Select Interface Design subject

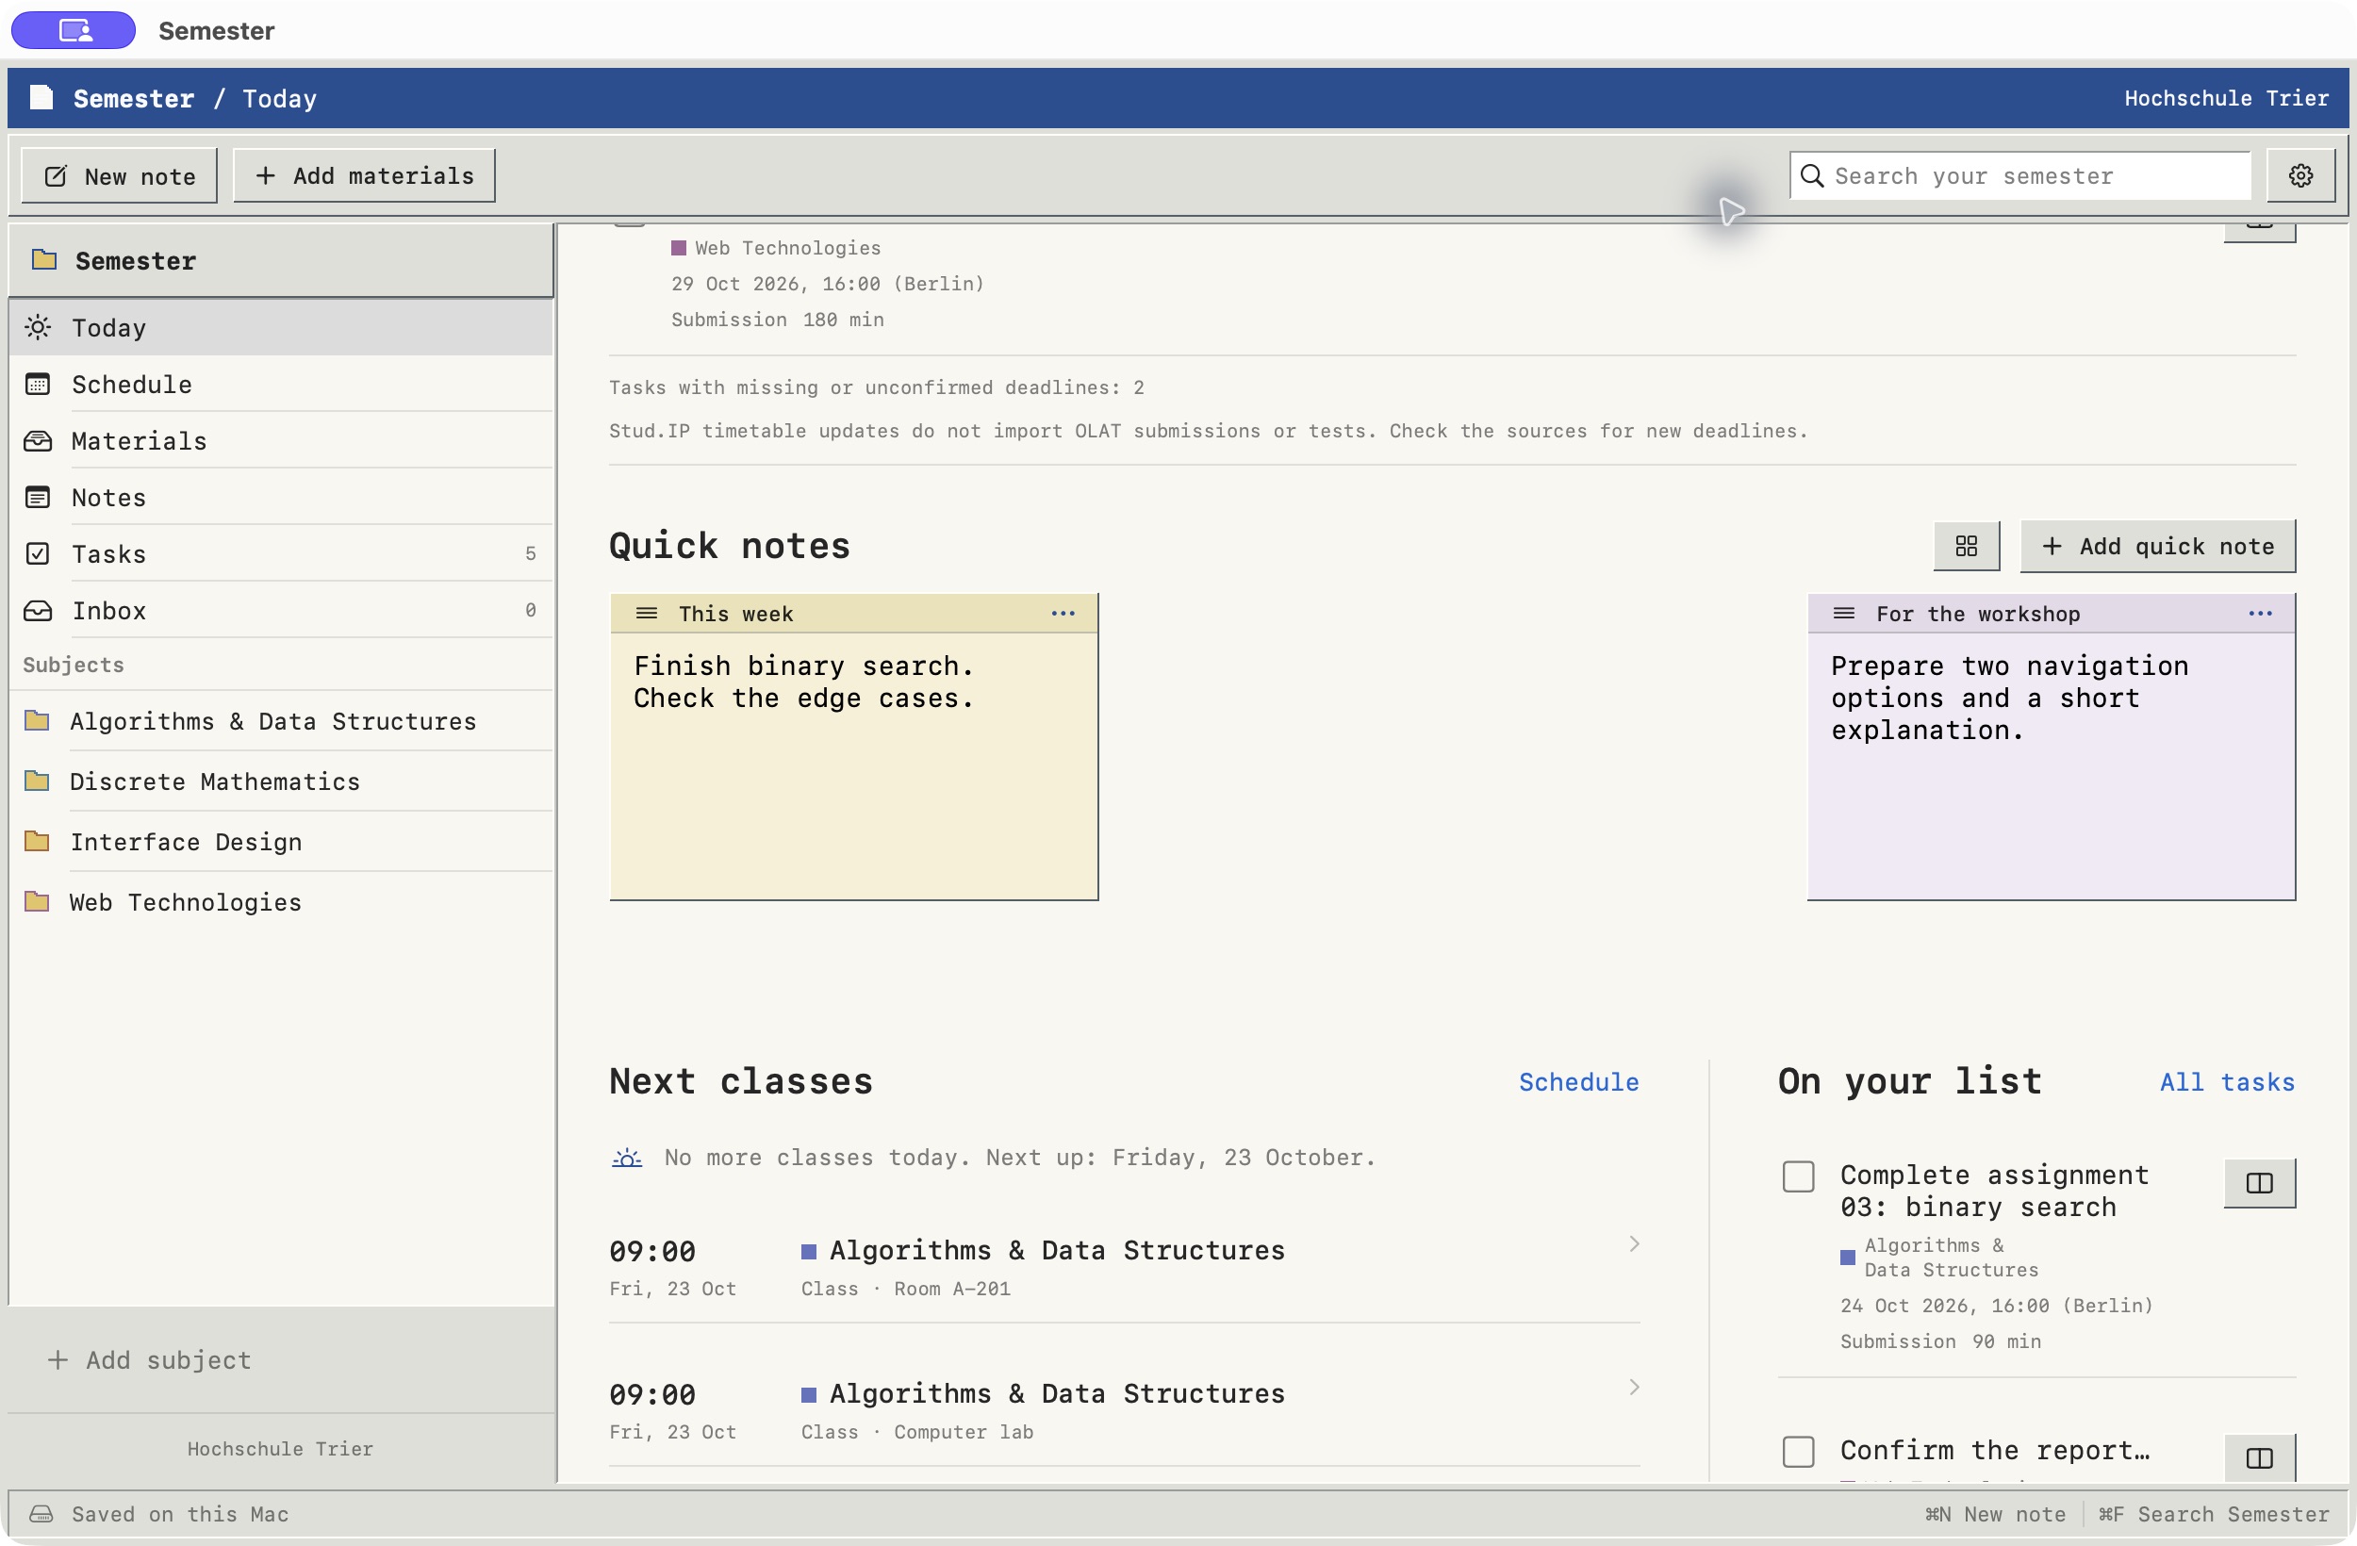281,841
